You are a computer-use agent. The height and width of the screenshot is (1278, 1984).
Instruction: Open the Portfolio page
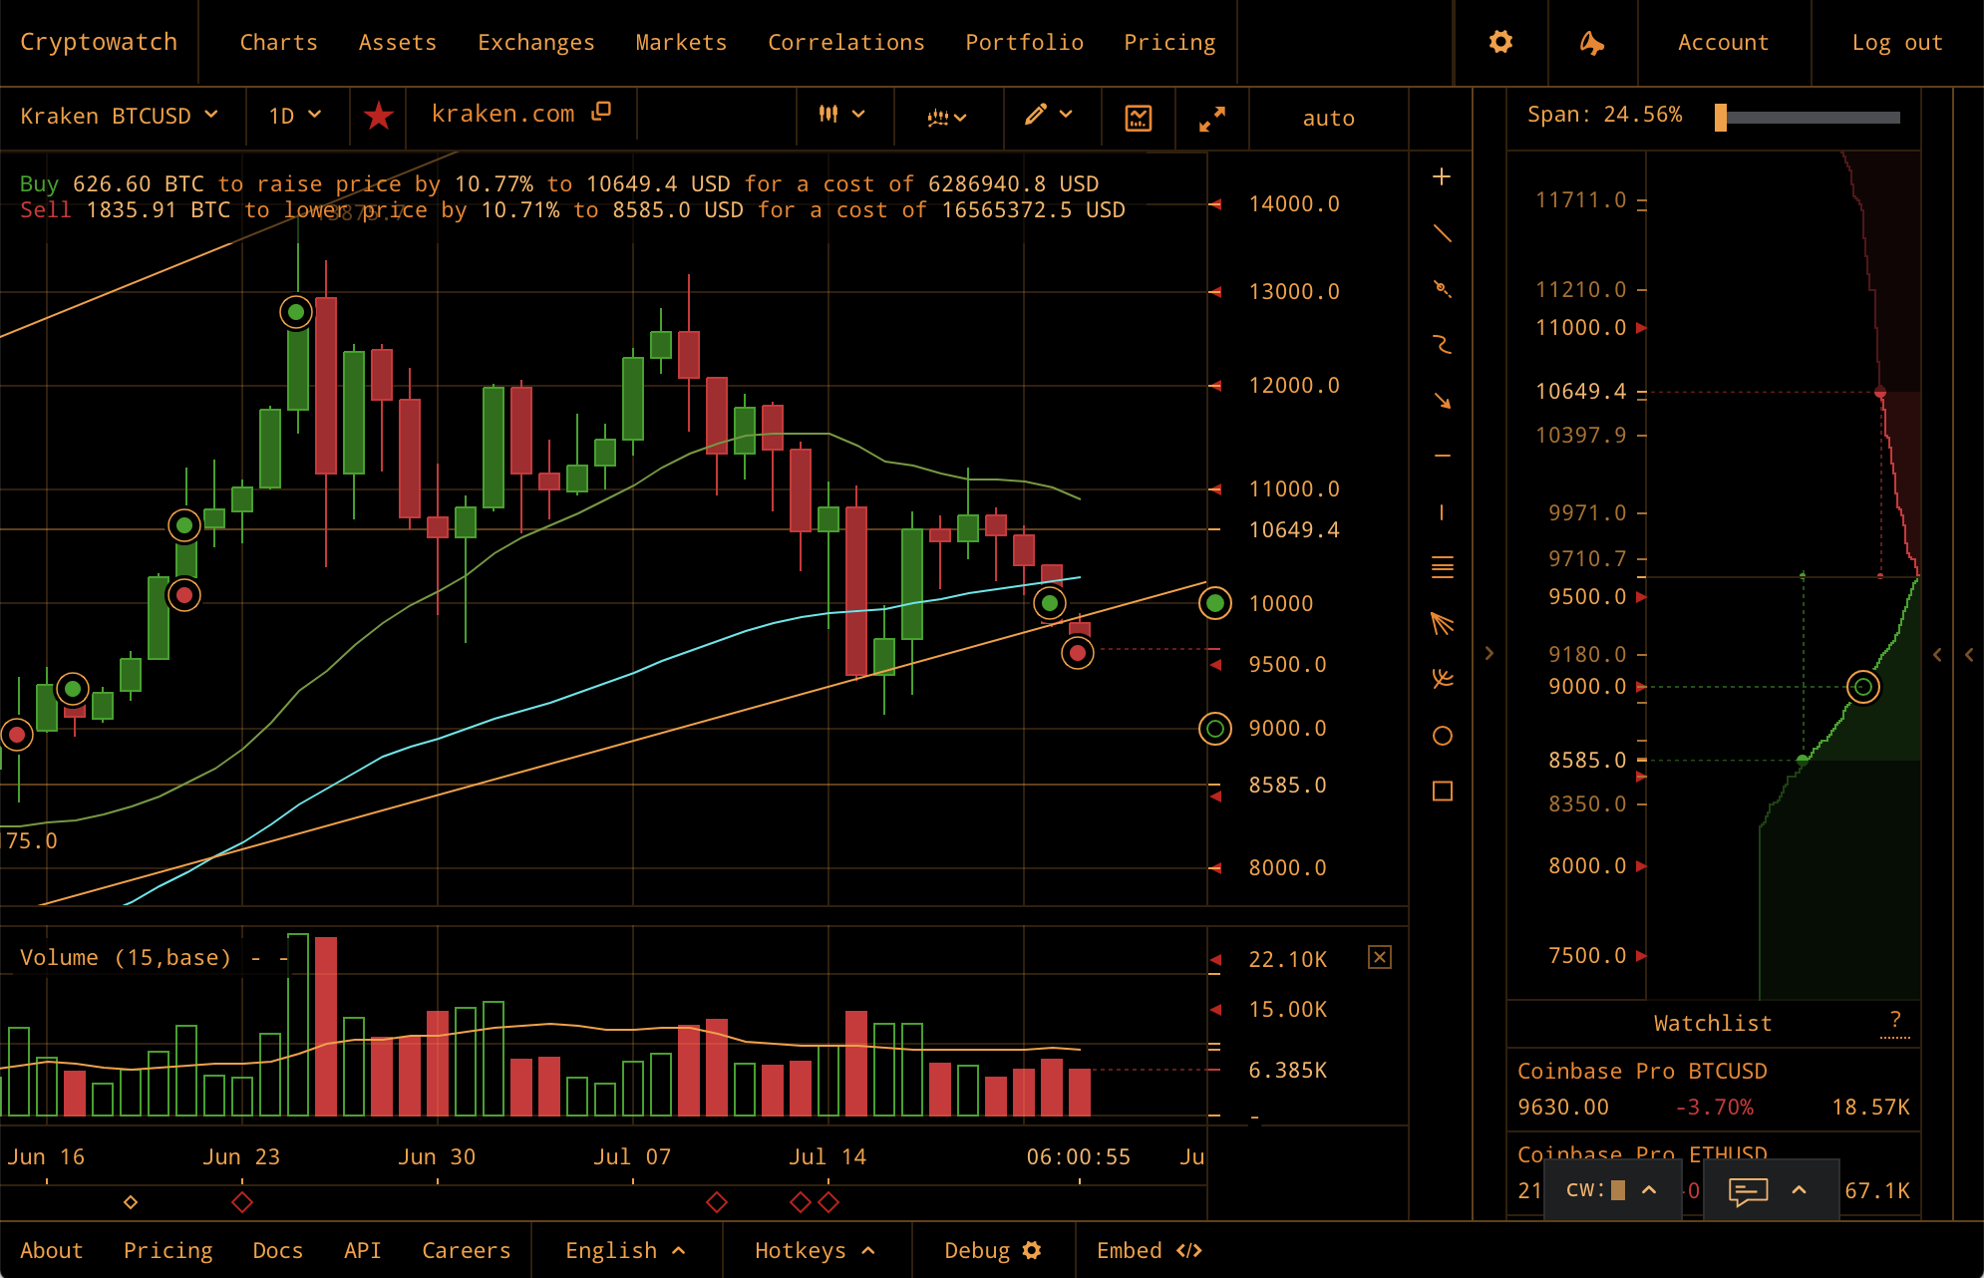point(1024,42)
